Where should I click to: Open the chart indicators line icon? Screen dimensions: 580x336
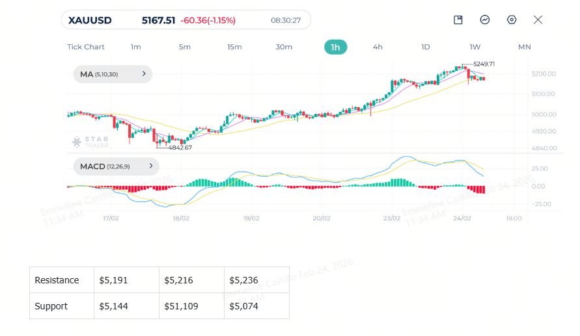(484, 20)
